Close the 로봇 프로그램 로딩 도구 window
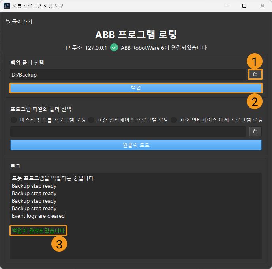The width and height of the screenshot is (272, 269). [263, 6]
